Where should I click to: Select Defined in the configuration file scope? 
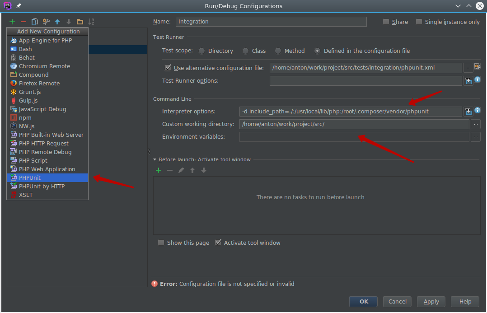coord(317,51)
